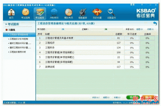The height and width of the screenshot is (106, 161).
Task: Click the top 错题(0) filter link
Action: pos(140,29)
